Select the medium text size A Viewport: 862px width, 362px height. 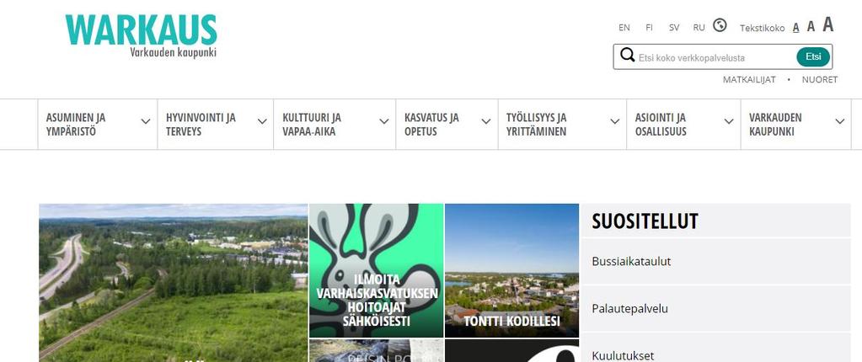(811, 26)
